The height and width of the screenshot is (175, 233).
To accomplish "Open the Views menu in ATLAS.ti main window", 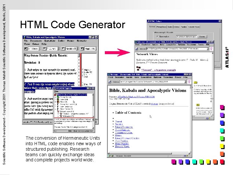I will click(x=27, y=44).
